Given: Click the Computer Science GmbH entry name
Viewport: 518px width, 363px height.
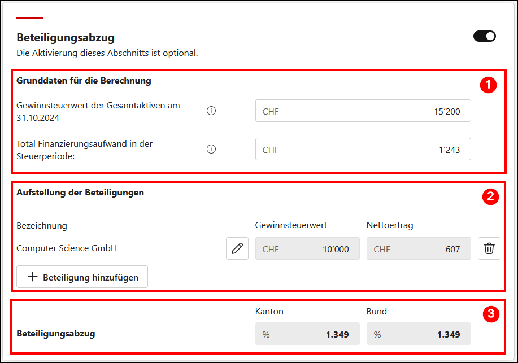Looking at the screenshot, I should pyautogui.click(x=67, y=248).
